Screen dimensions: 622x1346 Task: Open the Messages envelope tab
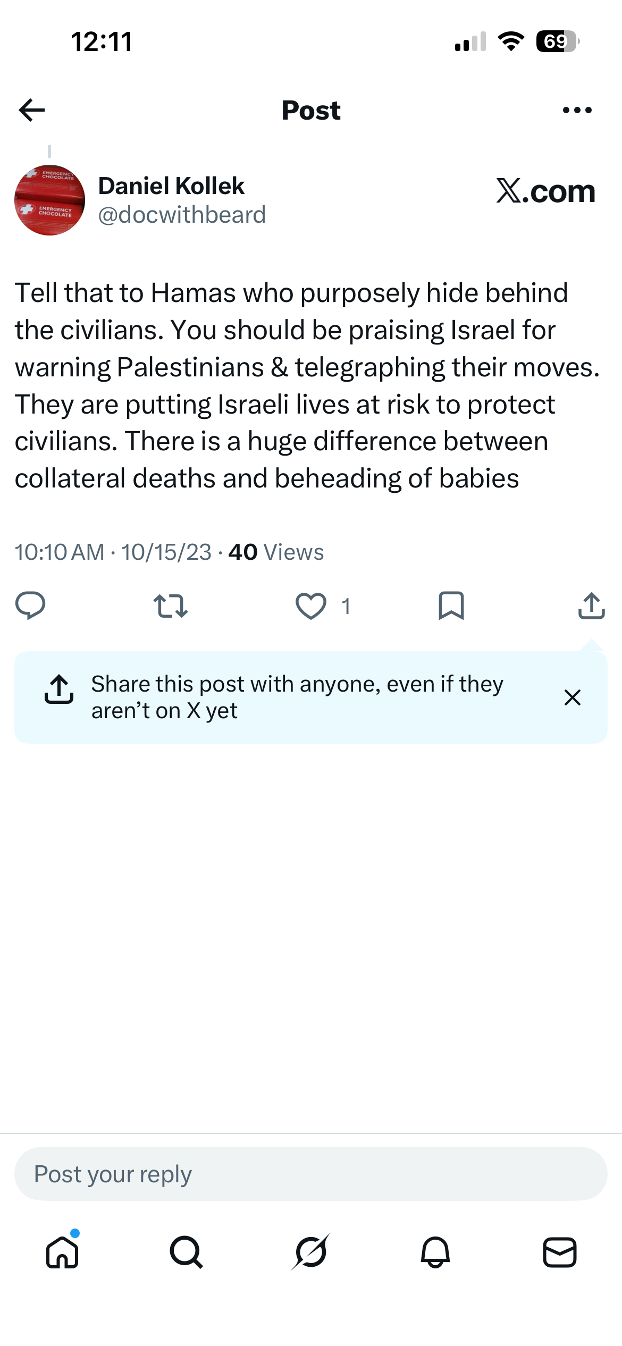click(560, 1252)
